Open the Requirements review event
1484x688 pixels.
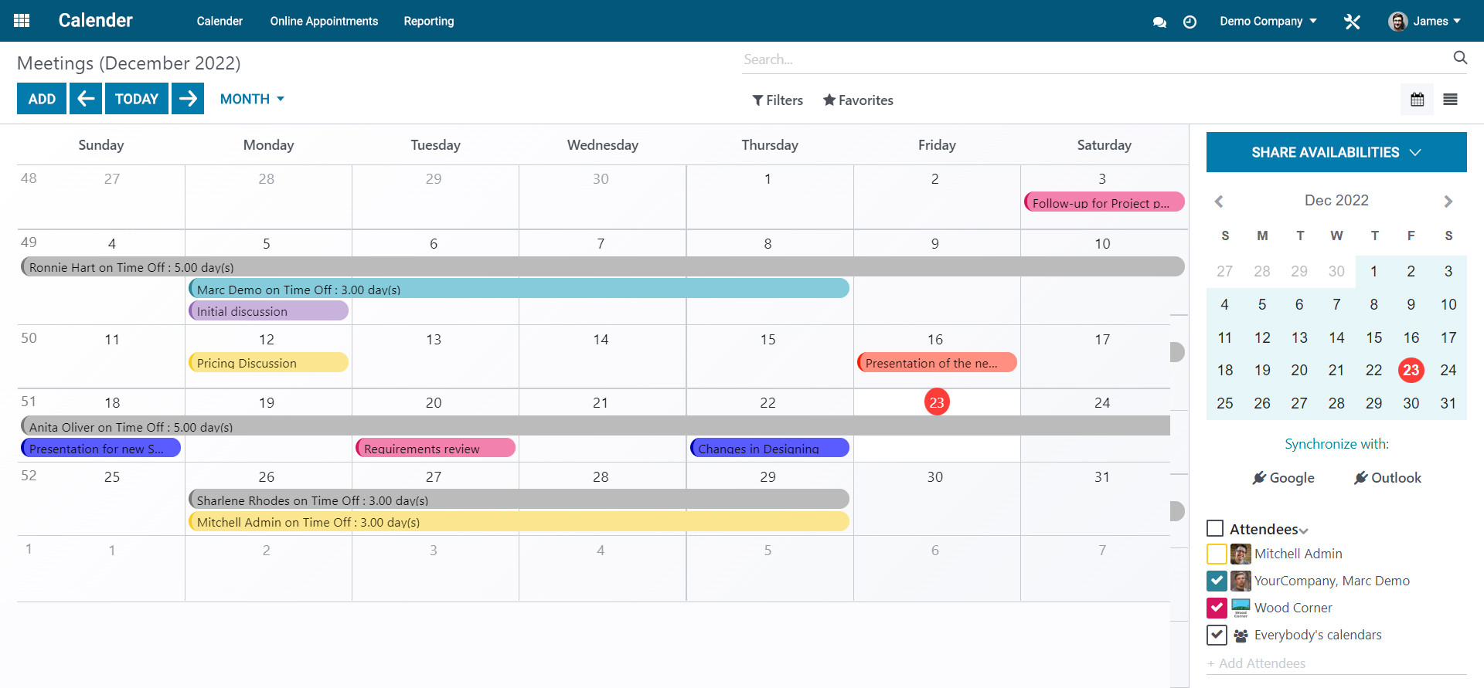pos(435,448)
